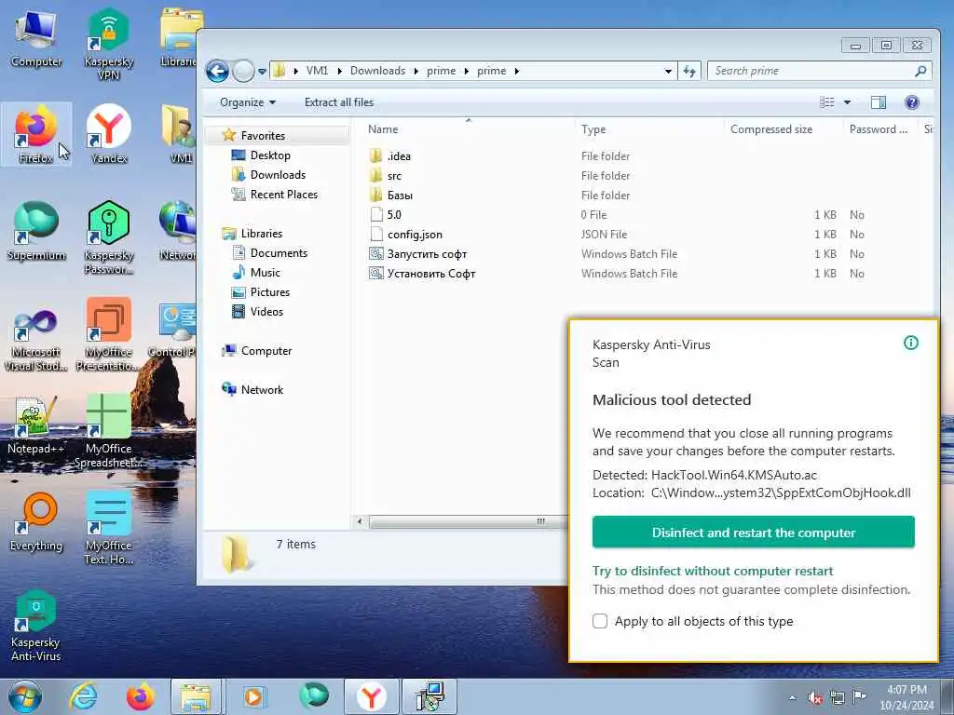Screen dimensions: 954x715
Task: Click the horizontal scrollbar thumb in file list
Action: click(x=468, y=521)
